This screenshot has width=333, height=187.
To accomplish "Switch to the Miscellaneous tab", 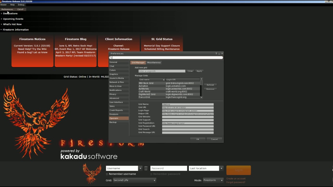I will tap(154, 63).
